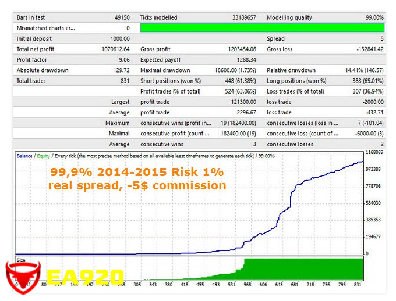Click the green modelling quality bar
Viewport: 396px width, 301px height.
coord(262,28)
